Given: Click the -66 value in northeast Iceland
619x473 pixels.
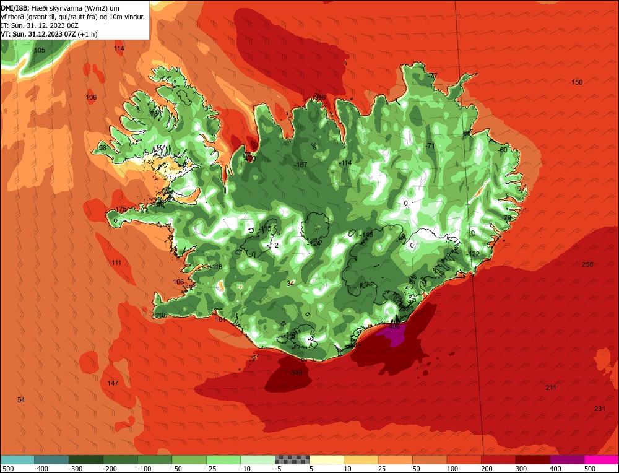Looking at the screenshot, I should [466, 134].
